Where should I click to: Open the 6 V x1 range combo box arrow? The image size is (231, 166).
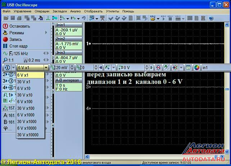click(46, 68)
